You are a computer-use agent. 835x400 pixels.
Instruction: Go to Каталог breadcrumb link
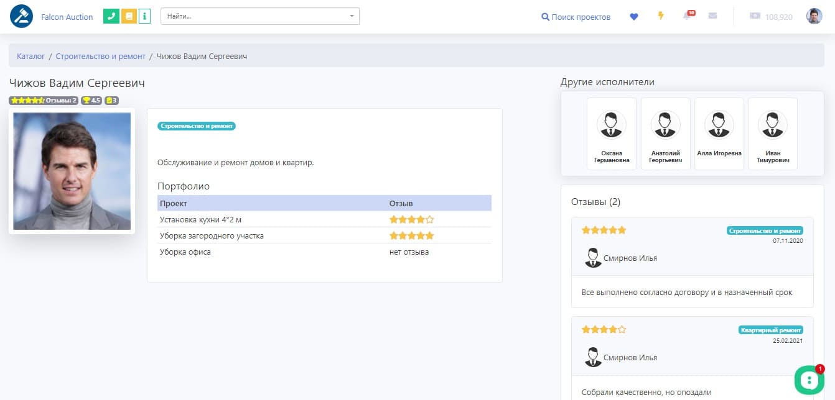click(x=30, y=56)
